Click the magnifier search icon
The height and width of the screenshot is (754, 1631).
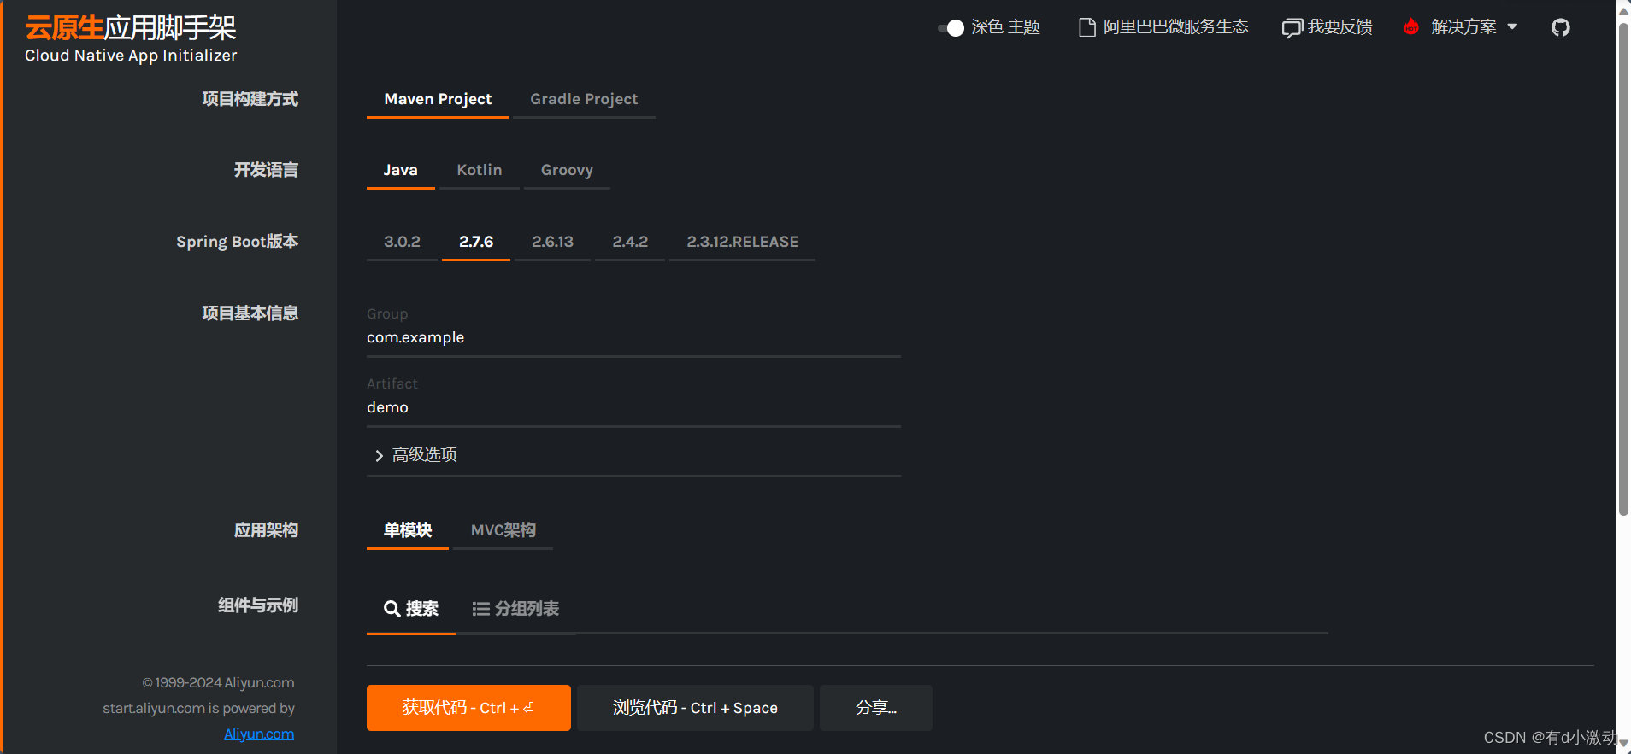click(392, 609)
